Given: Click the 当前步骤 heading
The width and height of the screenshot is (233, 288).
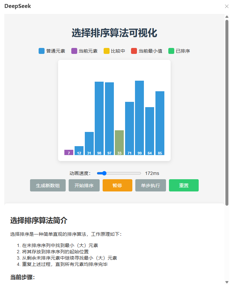Looking at the screenshot, I should [x=22, y=277].
